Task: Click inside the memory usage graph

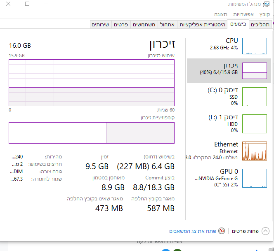Action: (92, 82)
